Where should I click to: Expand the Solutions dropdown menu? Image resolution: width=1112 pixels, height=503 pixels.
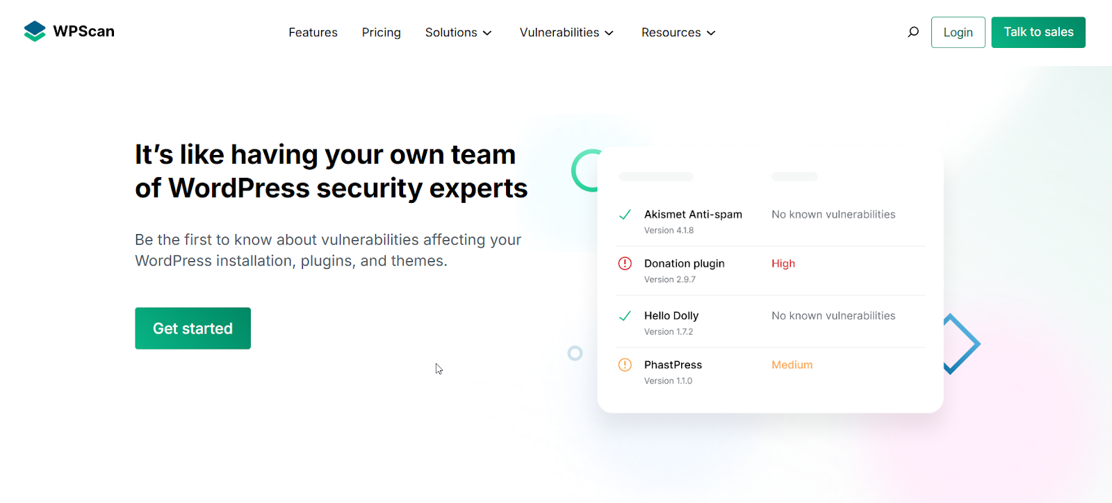pyautogui.click(x=458, y=33)
